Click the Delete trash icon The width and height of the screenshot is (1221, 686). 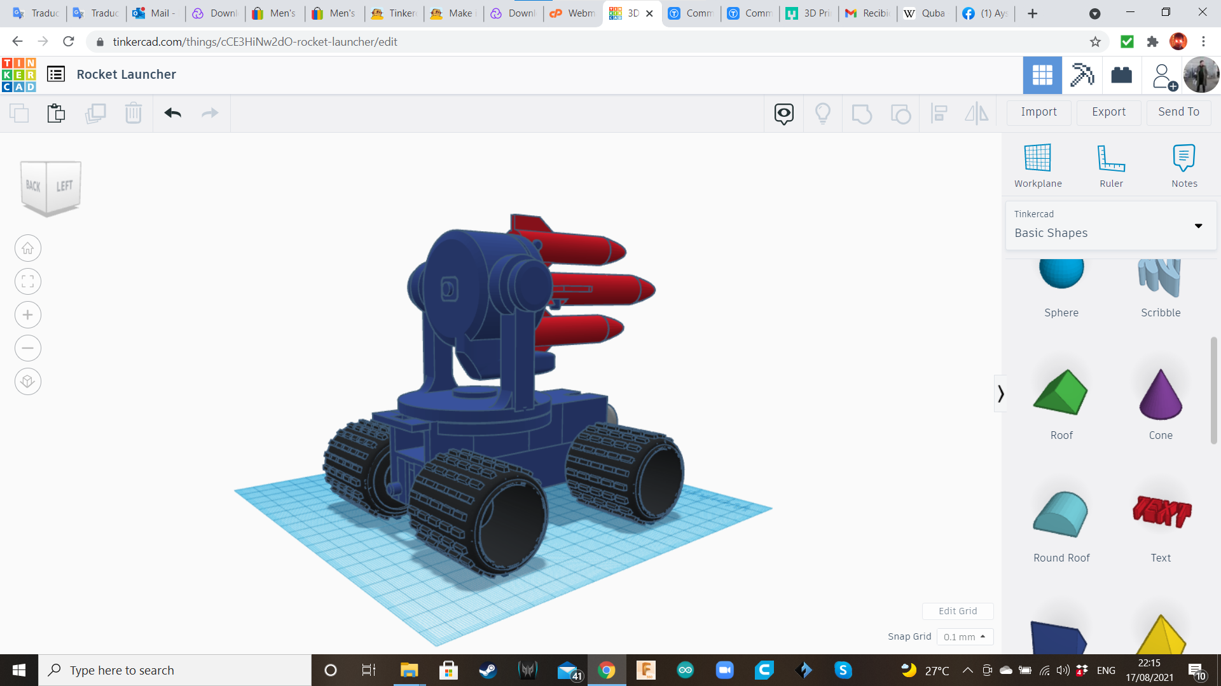pos(133,112)
